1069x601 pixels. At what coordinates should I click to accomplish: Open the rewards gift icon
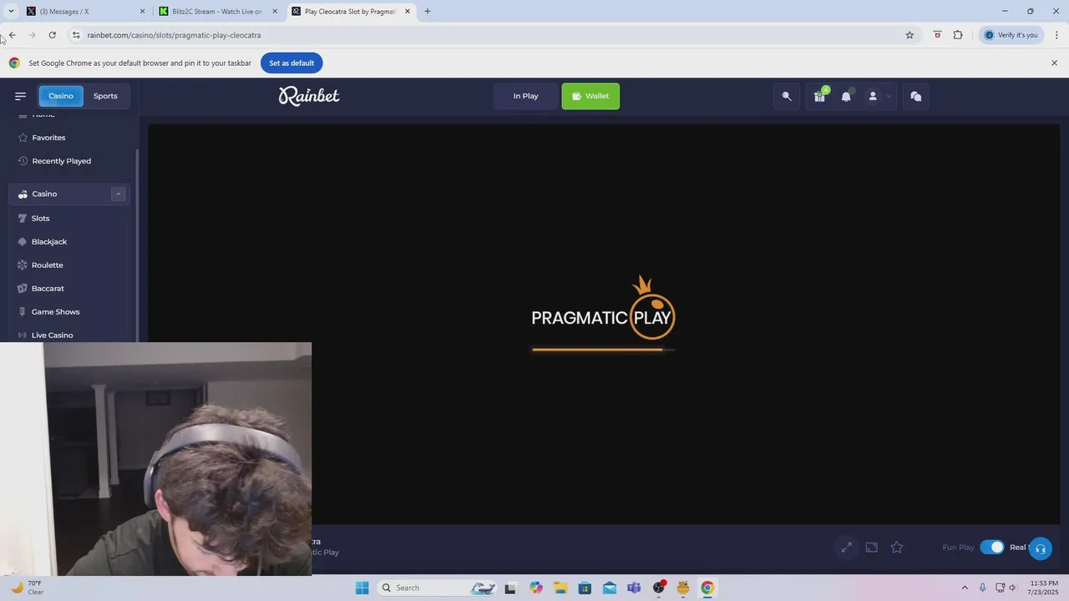[819, 96]
